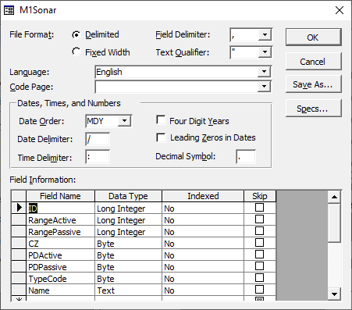Click the scrollbar up arrow in field grid

334,197
